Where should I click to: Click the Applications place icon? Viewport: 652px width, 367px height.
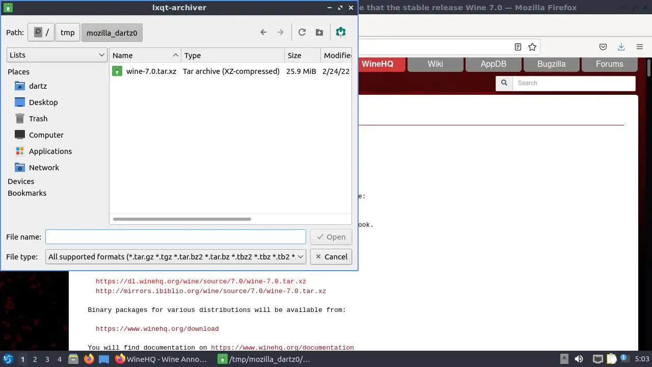tap(20, 151)
